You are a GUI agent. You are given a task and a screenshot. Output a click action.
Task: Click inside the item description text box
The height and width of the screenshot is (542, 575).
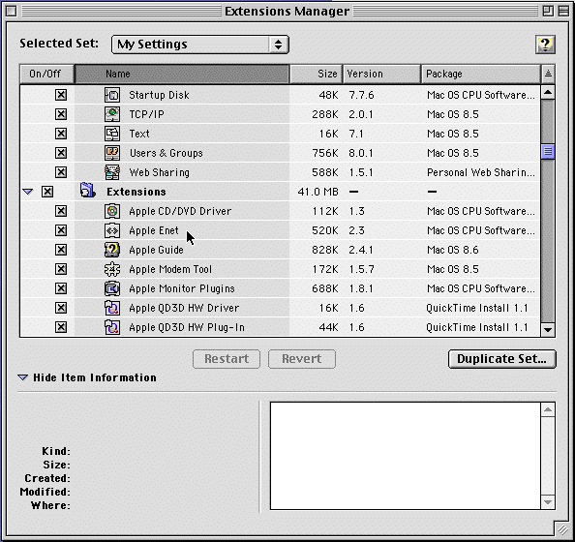[x=406, y=456]
